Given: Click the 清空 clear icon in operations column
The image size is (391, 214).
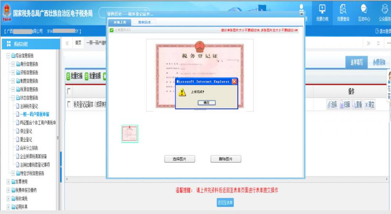Looking at the screenshot, I should pos(366,104).
